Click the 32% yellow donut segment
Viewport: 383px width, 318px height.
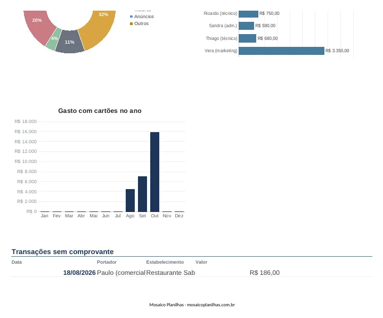coord(99,29)
